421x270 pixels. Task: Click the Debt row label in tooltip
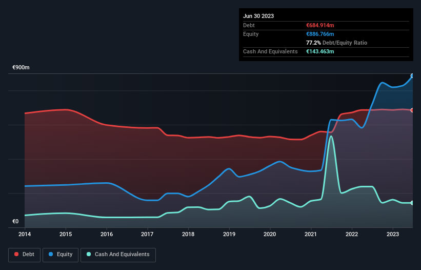pos(249,25)
